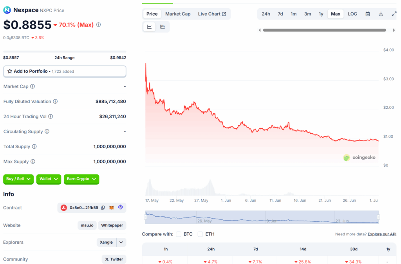Click the purple icon next to MetaMask

point(121,207)
